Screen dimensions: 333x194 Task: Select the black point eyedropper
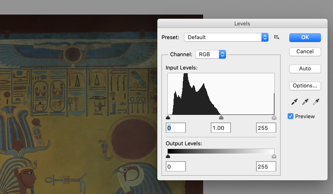click(x=294, y=102)
